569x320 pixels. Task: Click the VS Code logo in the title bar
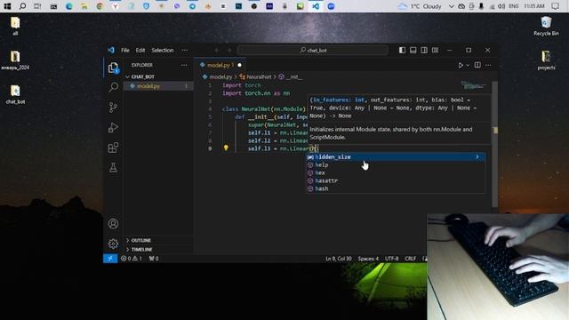(x=111, y=50)
